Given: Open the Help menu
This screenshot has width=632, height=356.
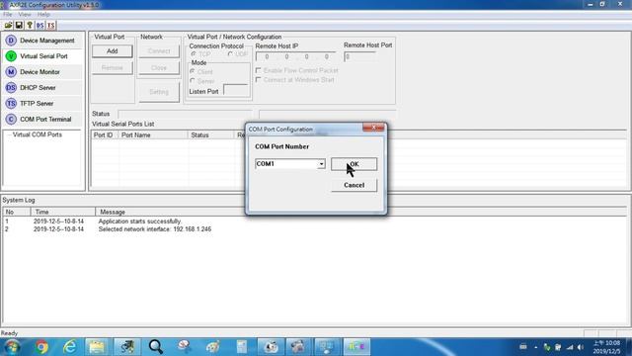Looking at the screenshot, I should 43,14.
